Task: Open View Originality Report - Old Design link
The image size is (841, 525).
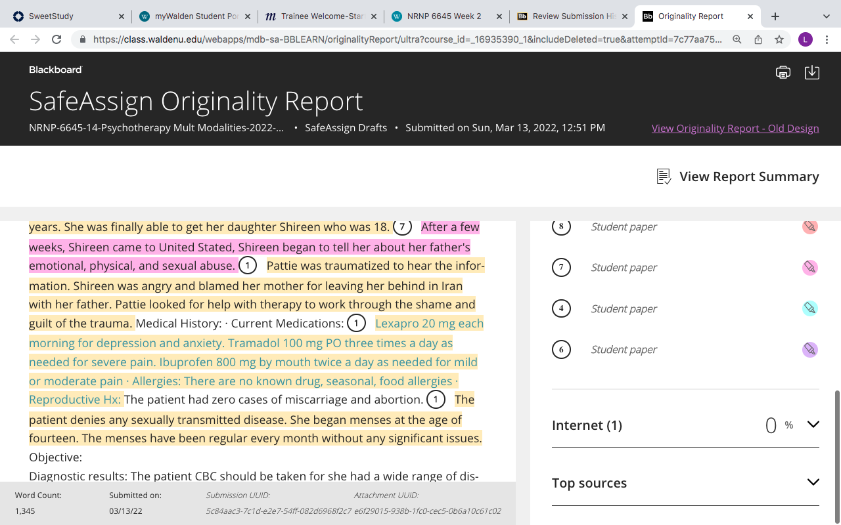Action: pyautogui.click(x=735, y=128)
